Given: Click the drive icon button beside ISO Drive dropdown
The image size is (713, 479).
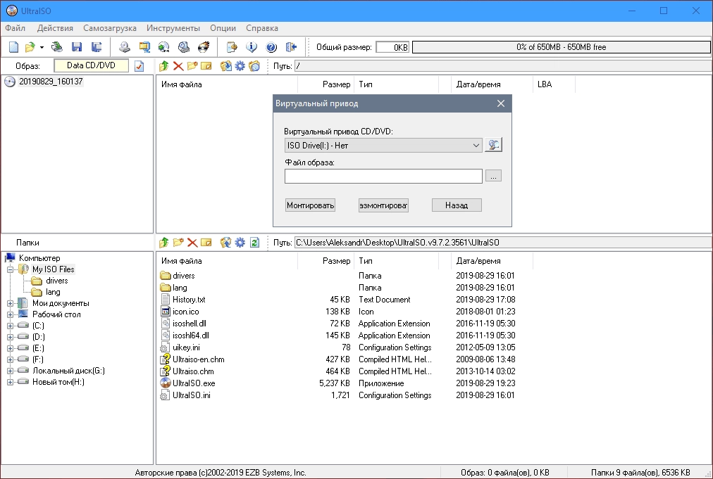Looking at the screenshot, I should pos(493,145).
